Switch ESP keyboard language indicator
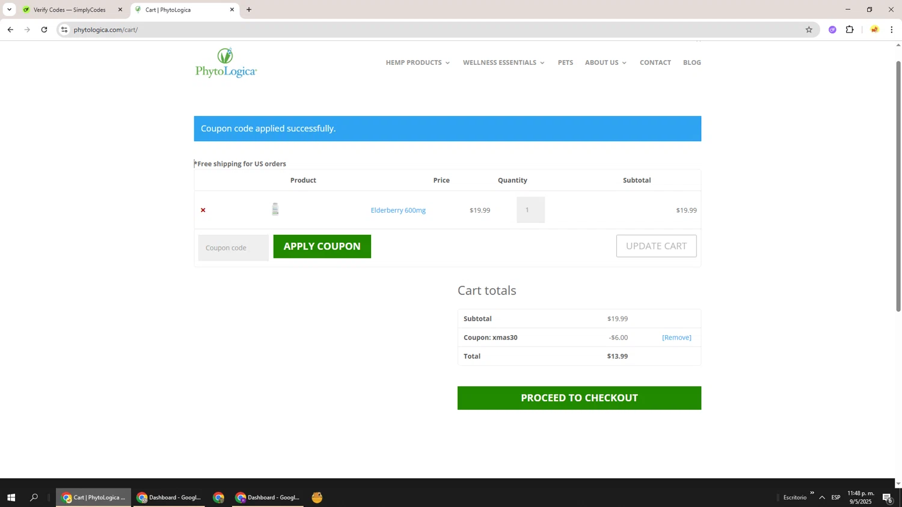 (x=836, y=497)
